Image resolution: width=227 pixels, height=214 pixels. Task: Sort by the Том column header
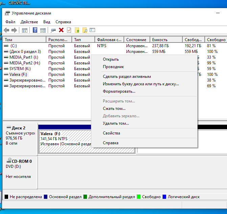point(24,40)
